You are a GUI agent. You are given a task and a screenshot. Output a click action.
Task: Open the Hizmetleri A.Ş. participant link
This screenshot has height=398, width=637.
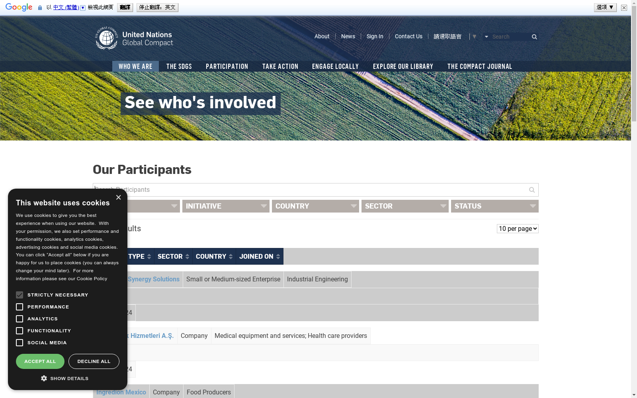click(150, 336)
